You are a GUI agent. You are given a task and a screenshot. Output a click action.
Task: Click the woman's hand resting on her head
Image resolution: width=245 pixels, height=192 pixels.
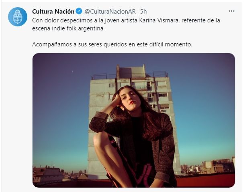116,100
